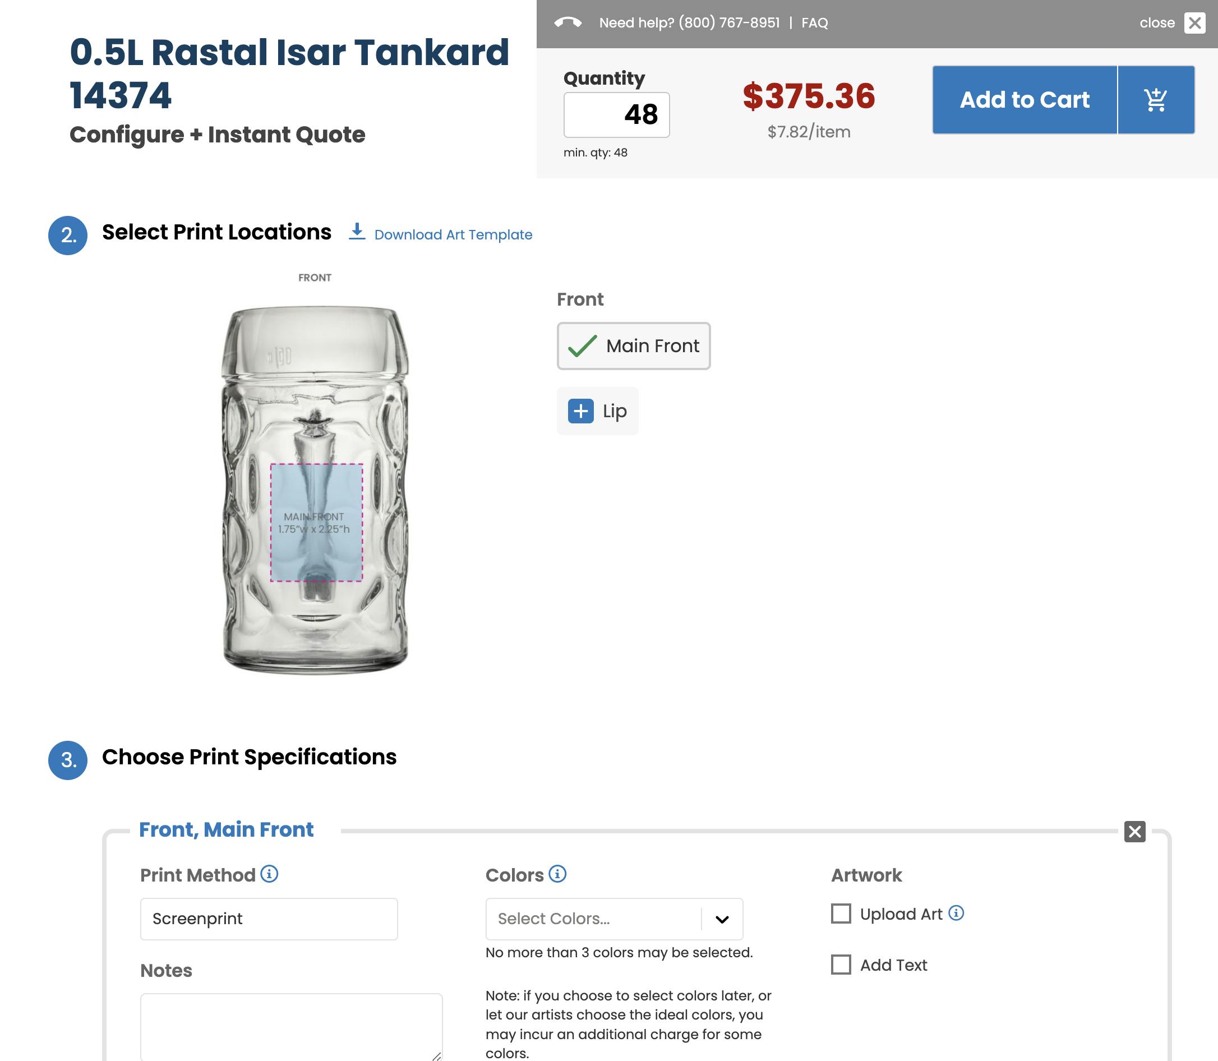
Task: Click the Add to Cart button
Action: [x=1025, y=99]
